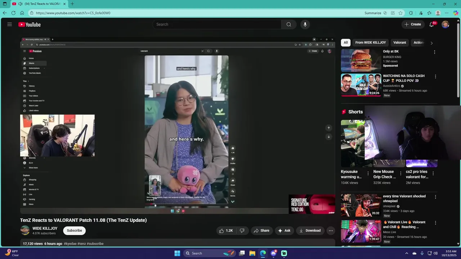The width and height of the screenshot is (461, 259).
Task: Open options for every time Valorant shocked video
Action: tap(435, 197)
